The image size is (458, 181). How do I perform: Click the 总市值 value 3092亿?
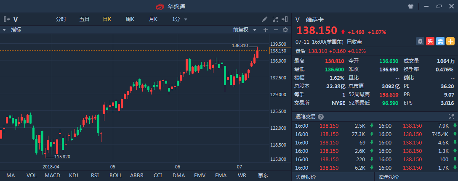[x=391, y=86]
